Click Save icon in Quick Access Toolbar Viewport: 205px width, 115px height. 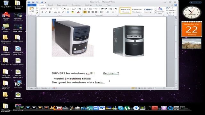click(33, 2)
